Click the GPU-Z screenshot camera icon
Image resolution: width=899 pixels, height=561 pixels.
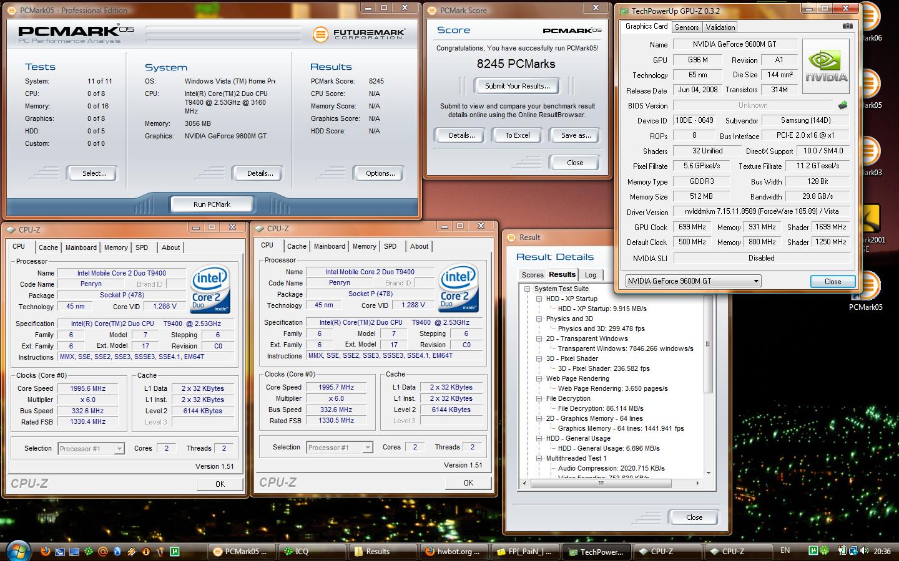coord(847,26)
